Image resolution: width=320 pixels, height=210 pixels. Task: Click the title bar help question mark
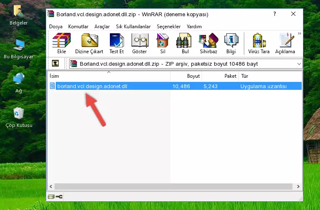coord(275,14)
